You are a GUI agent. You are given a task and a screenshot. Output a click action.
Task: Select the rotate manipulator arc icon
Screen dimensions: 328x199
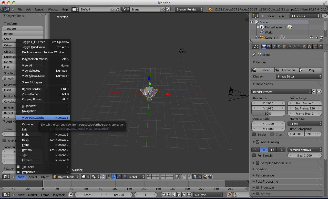point(119,177)
